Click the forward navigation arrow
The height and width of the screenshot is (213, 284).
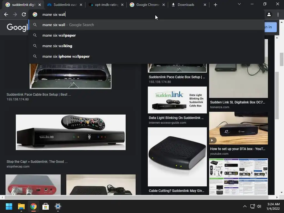pos(15,14)
